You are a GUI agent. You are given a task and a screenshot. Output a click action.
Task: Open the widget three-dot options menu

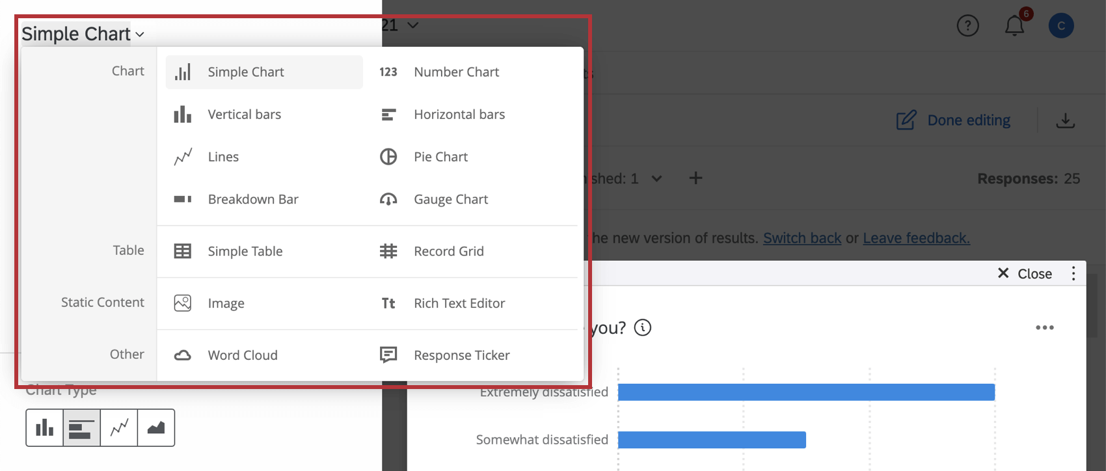click(1044, 328)
